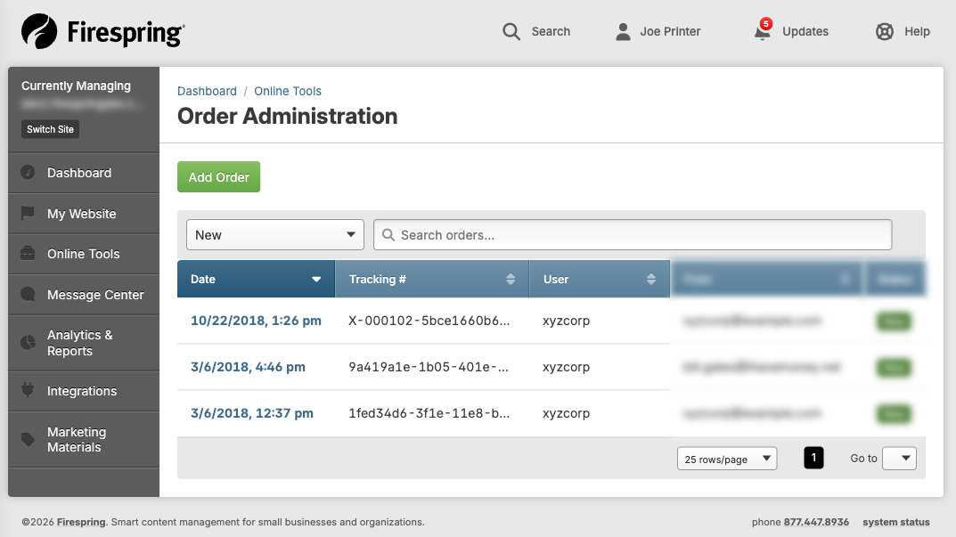The height and width of the screenshot is (537, 956).
Task: Open the Updates bell notification icon
Action: [762, 33]
